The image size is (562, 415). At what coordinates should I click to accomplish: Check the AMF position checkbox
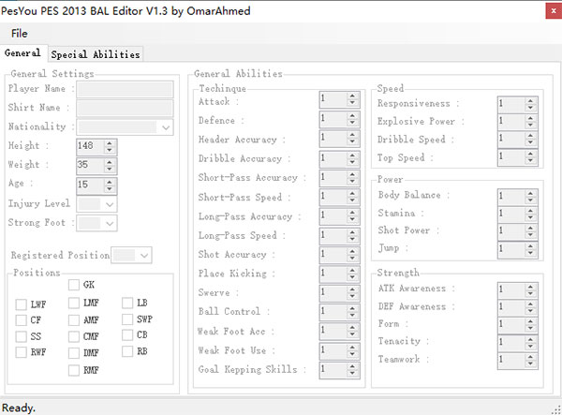[x=74, y=320]
